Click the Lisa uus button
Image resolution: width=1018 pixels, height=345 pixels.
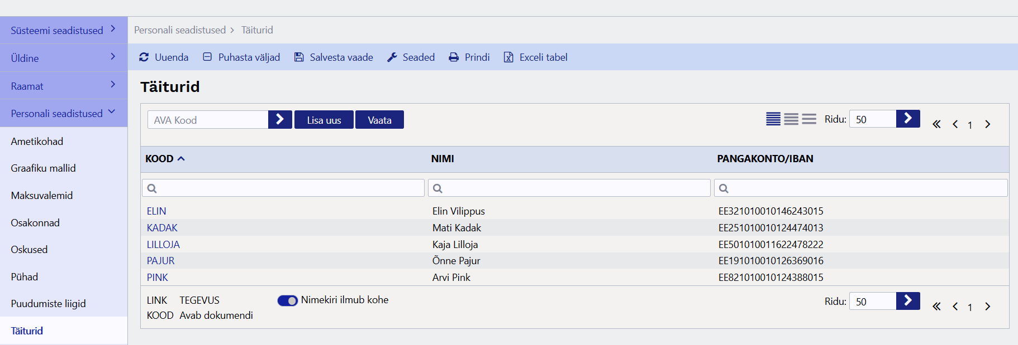click(x=324, y=120)
